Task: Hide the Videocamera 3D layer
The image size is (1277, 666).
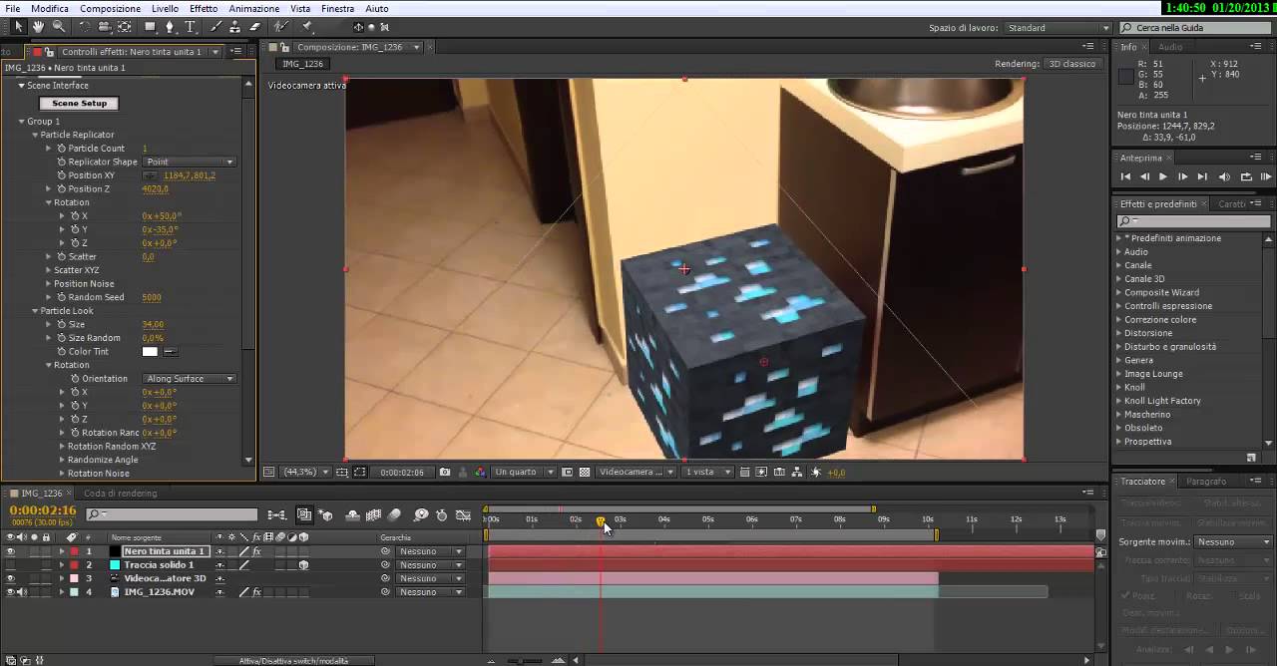Action: 10,578
